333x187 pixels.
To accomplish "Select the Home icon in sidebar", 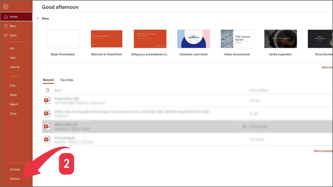I will pos(6,16).
